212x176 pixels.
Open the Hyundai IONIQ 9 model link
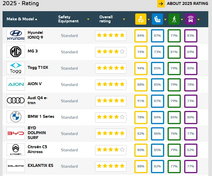point(35,35)
